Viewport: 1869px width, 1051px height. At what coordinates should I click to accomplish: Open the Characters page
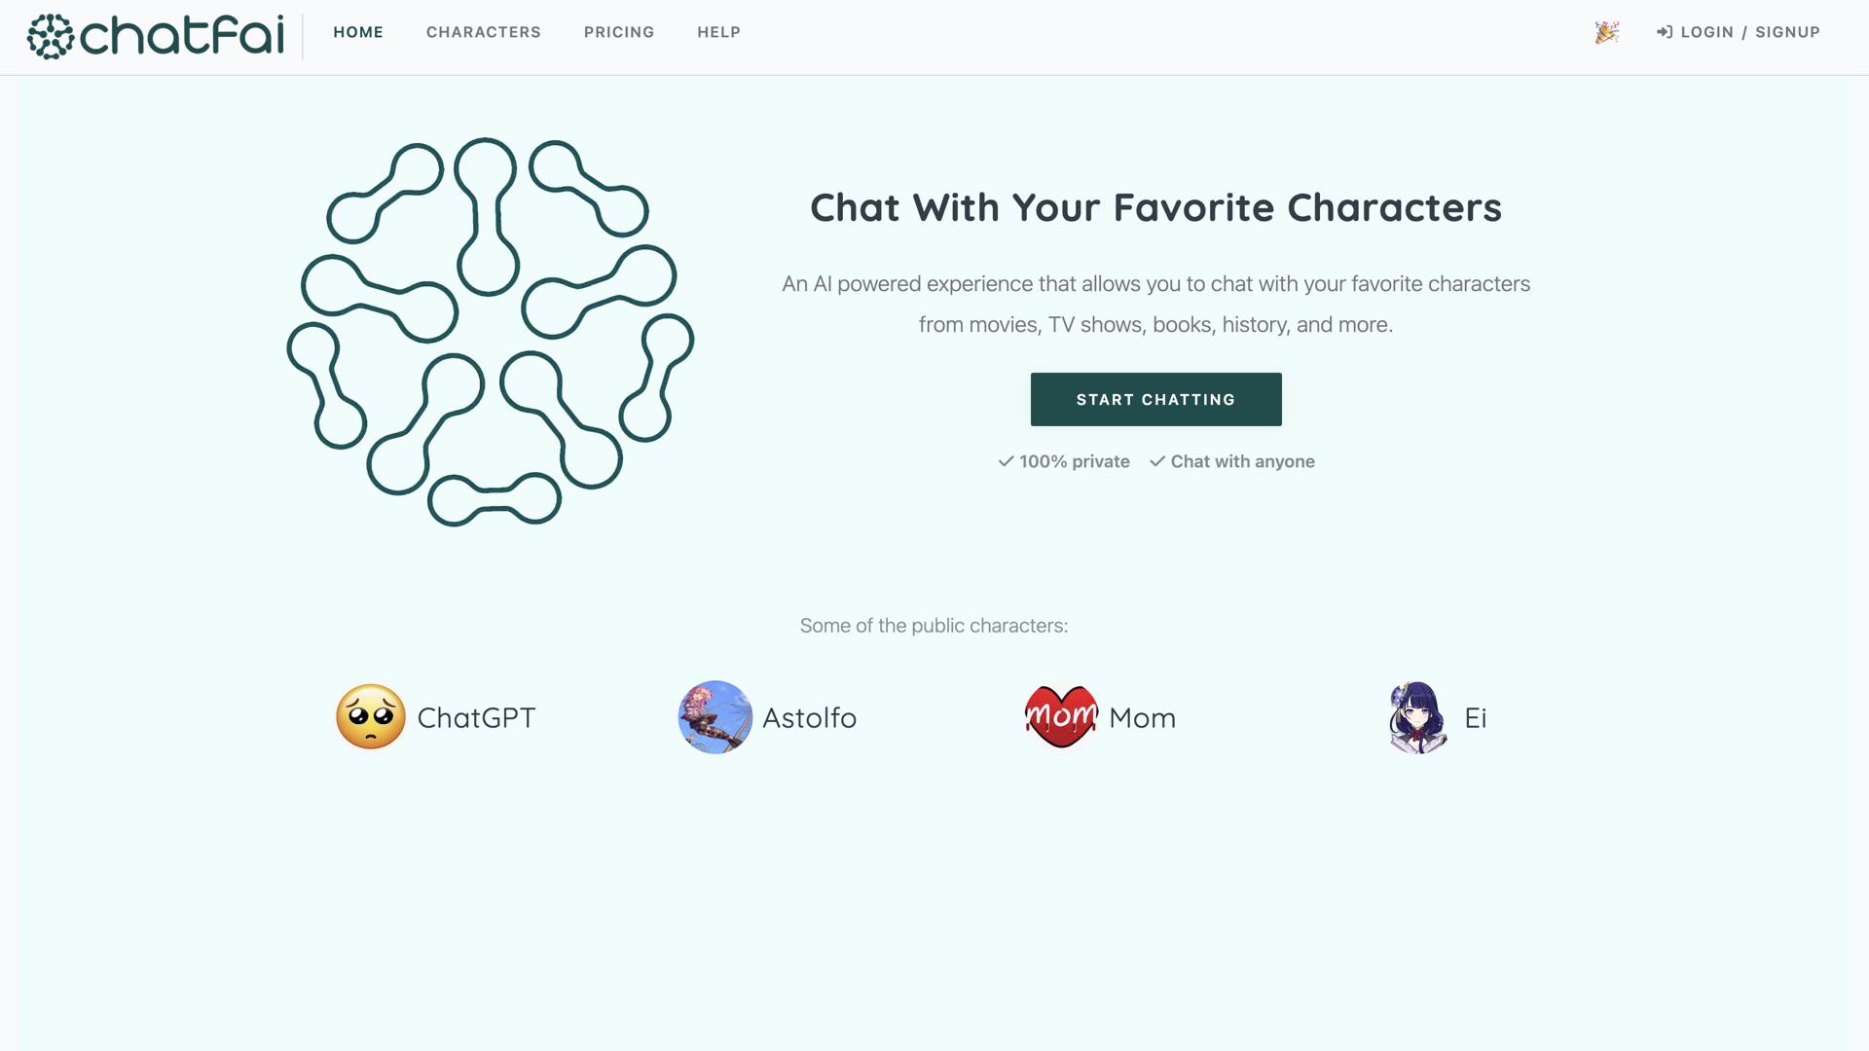point(484,32)
